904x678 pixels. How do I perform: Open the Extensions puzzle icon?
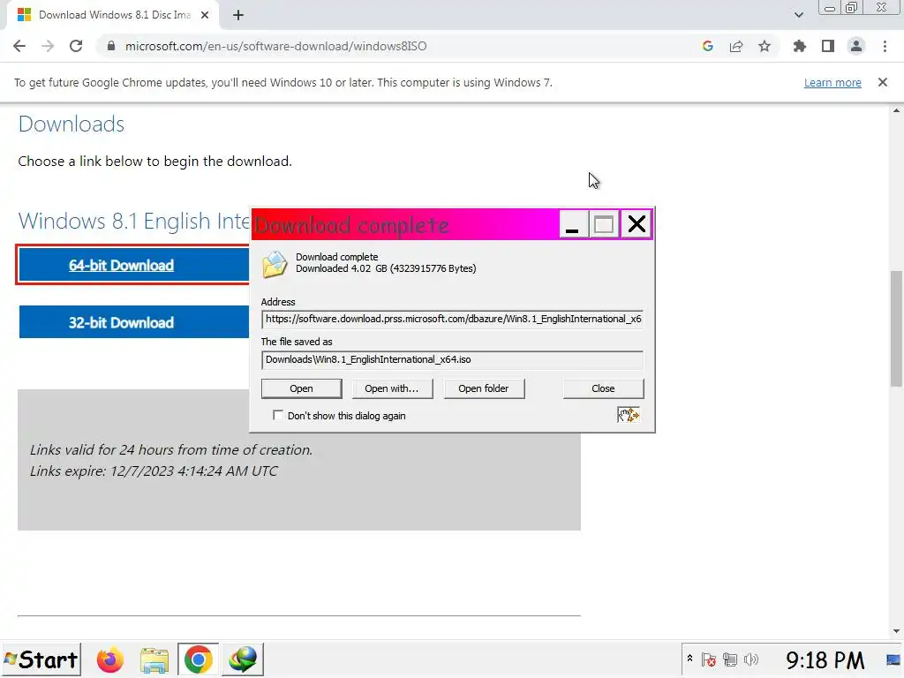click(800, 46)
